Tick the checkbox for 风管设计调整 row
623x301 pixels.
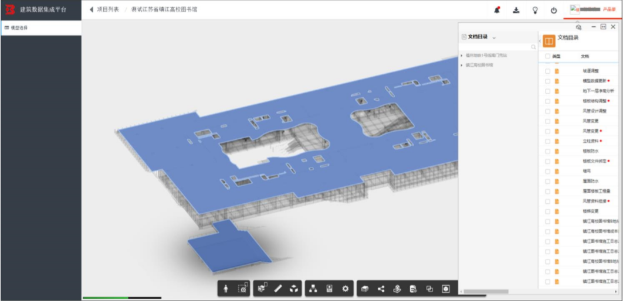pos(547,111)
